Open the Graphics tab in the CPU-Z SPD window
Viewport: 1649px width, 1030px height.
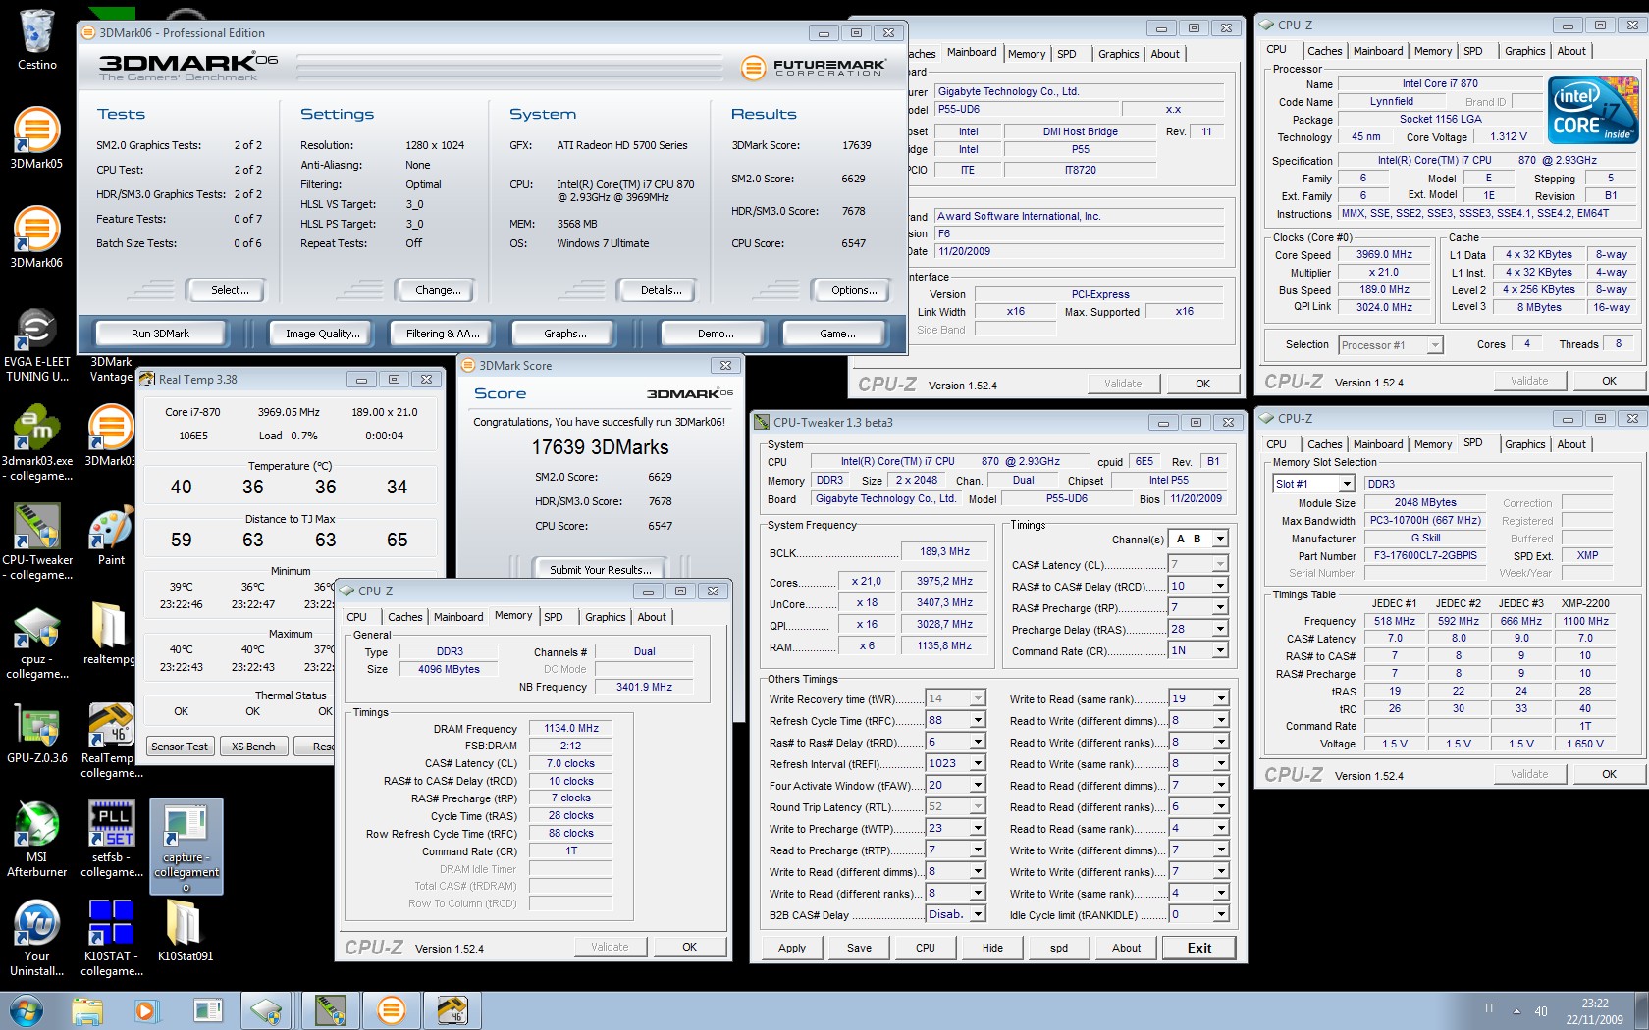(1524, 444)
